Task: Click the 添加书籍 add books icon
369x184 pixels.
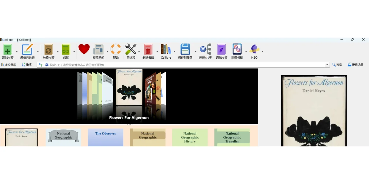Action: click(7, 49)
